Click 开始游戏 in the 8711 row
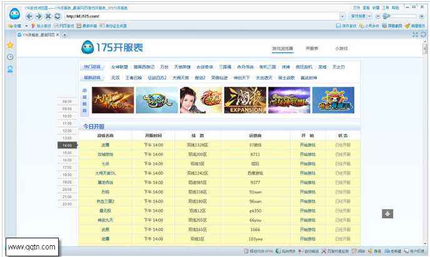 (307, 154)
